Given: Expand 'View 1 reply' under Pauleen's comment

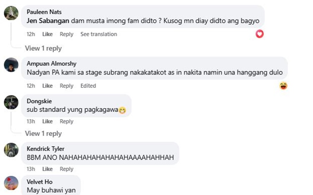Looking at the screenshot, I should [x=43, y=48].
